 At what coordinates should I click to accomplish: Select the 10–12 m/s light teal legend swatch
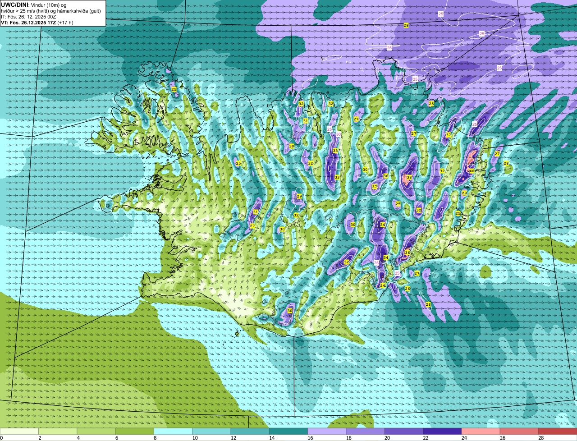pyautogui.click(x=212, y=432)
